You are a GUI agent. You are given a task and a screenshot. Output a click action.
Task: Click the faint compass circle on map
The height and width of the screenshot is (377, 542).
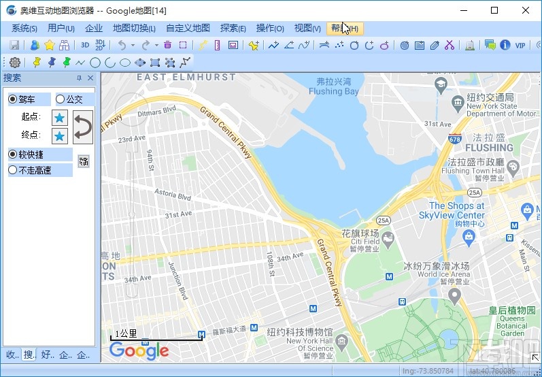pyautogui.click(x=131, y=110)
